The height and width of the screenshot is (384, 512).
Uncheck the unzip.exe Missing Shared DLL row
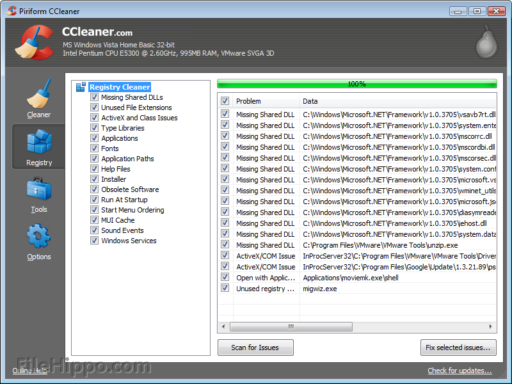pos(225,244)
